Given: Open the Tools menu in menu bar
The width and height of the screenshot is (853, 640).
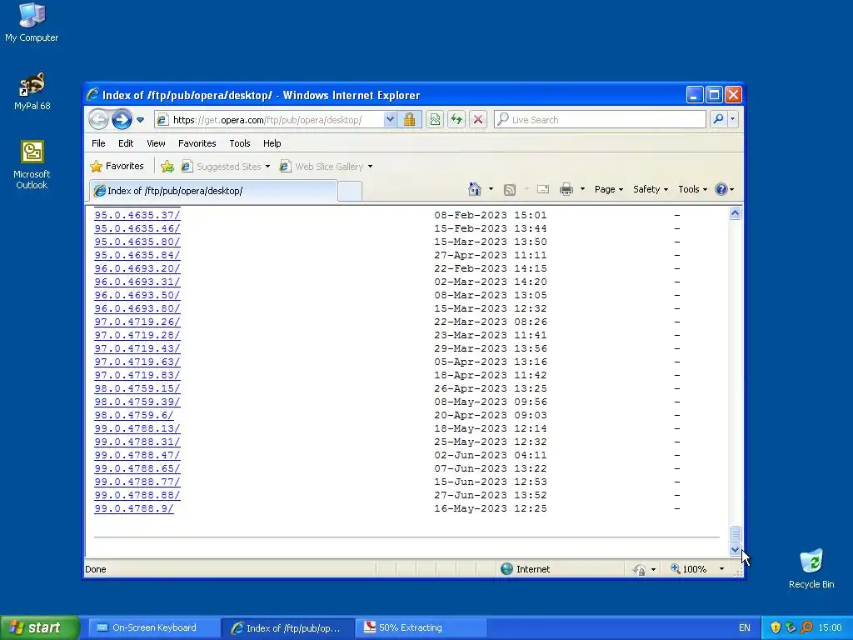Looking at the screenshot, I should (239, 143).
